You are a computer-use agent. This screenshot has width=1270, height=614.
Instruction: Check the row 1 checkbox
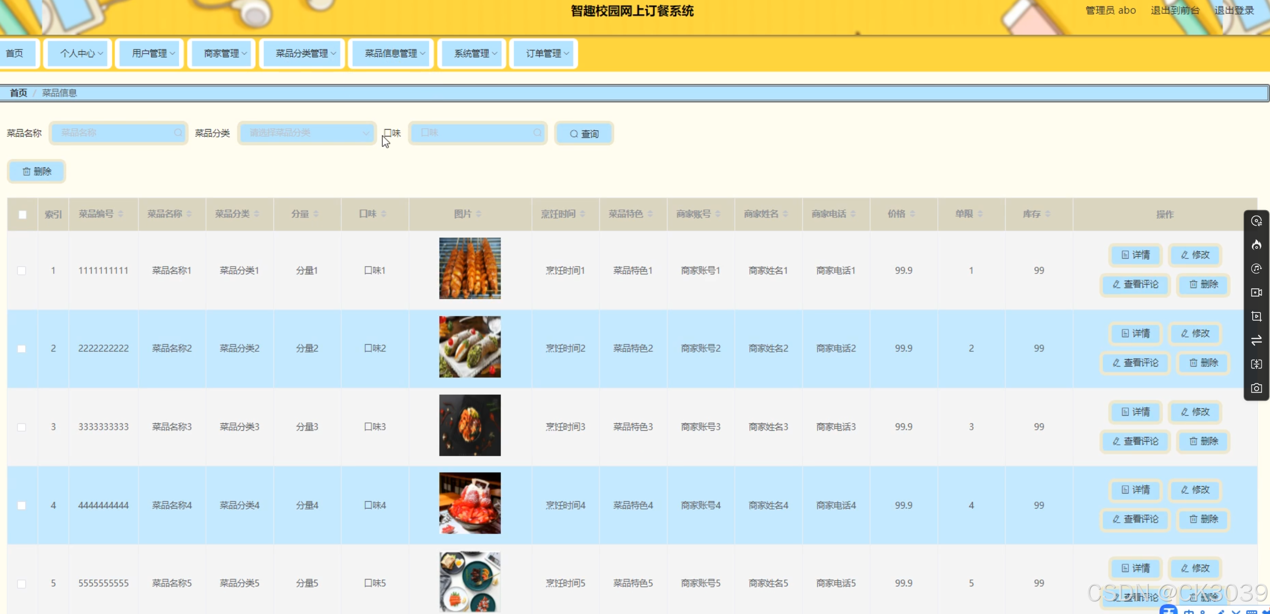point(22,271)
